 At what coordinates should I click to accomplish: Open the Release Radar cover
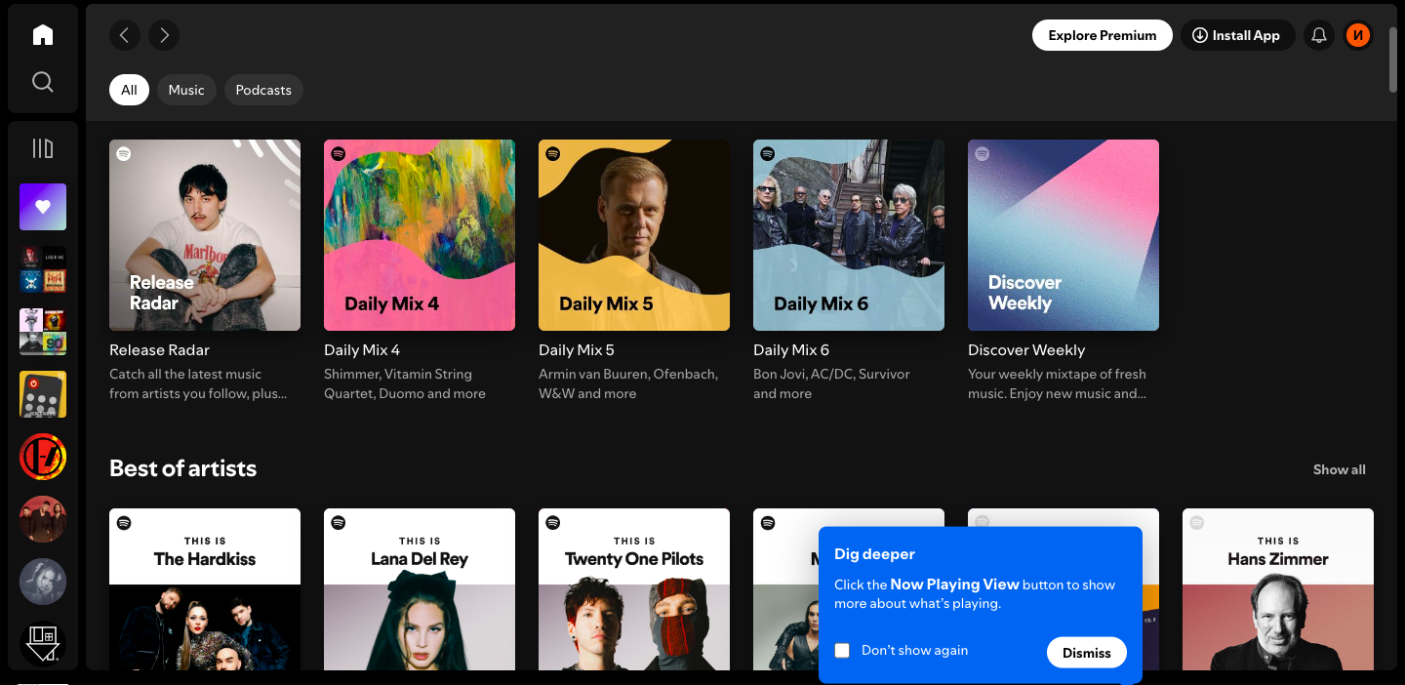click(x=205, y=235)
